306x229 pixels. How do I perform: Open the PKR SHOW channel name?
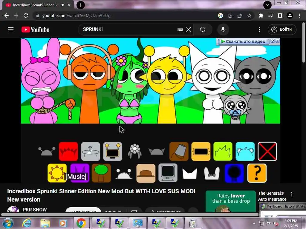[x=35, y=210]
